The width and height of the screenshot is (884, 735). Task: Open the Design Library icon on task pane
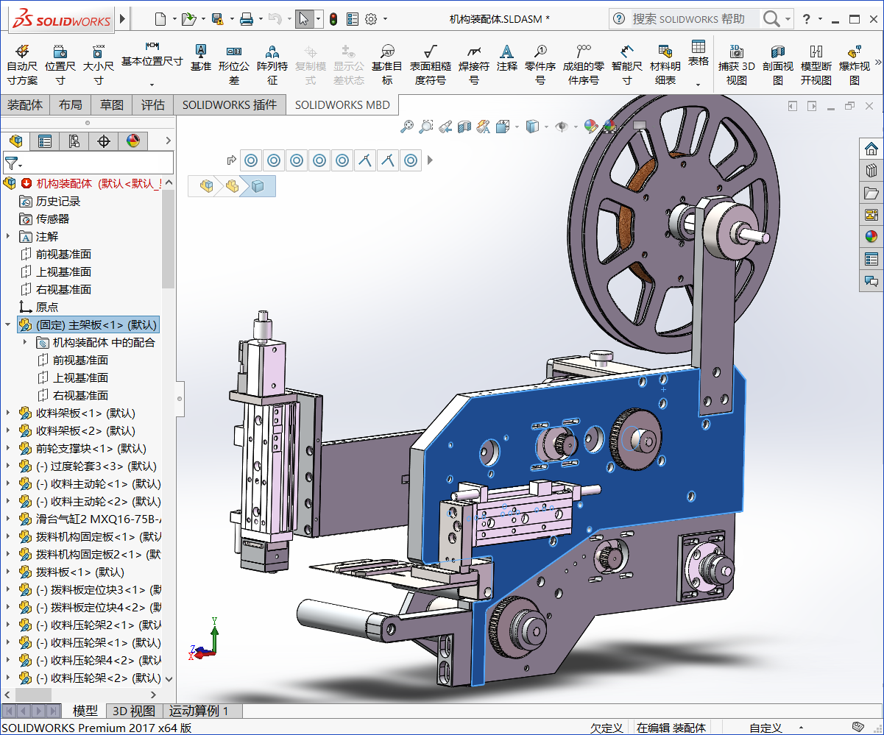coord(871,171)
